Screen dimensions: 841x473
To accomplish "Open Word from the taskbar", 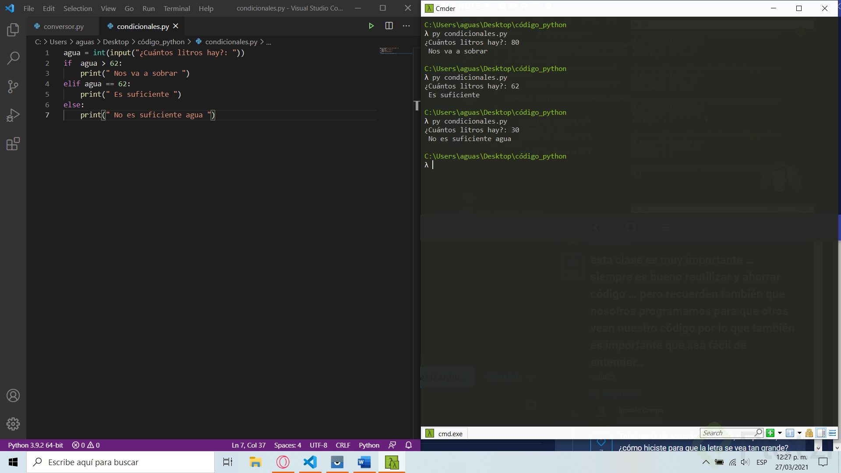I will pos(364,462).
